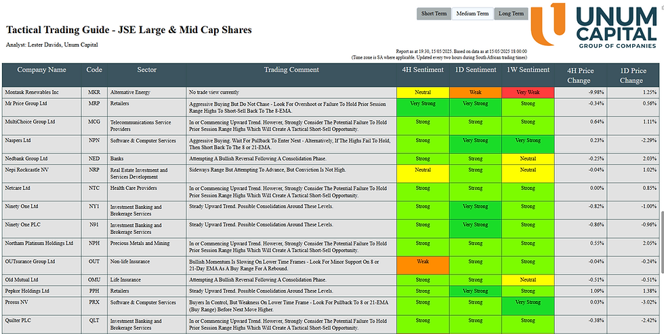Screen dimensions: 664x334
Task: Open the Long Term tab
Action: pos(511,14)
